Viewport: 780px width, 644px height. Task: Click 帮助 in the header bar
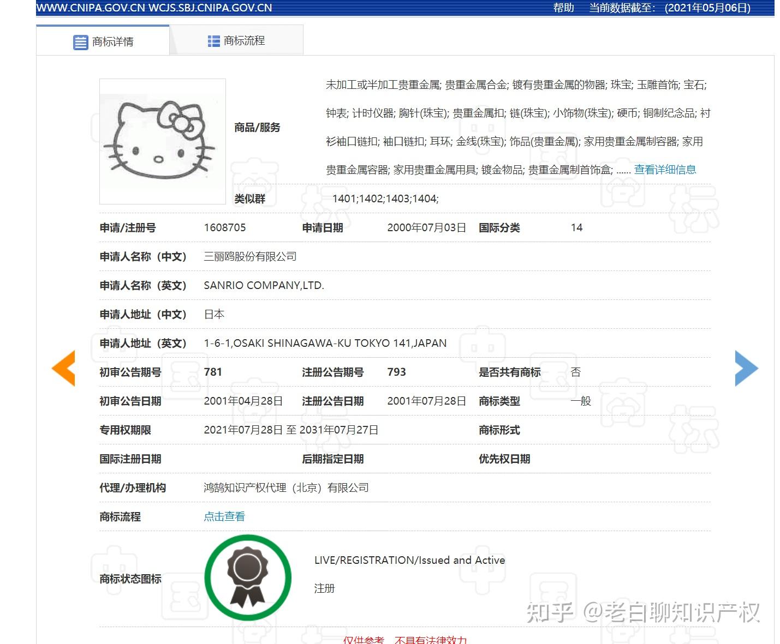(563, 8)
